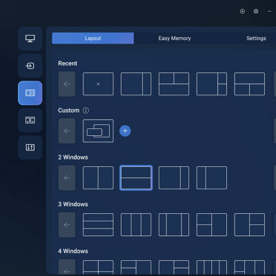Click the Custom info icon
Screen dimensions: 276x276
pos(86,110)
